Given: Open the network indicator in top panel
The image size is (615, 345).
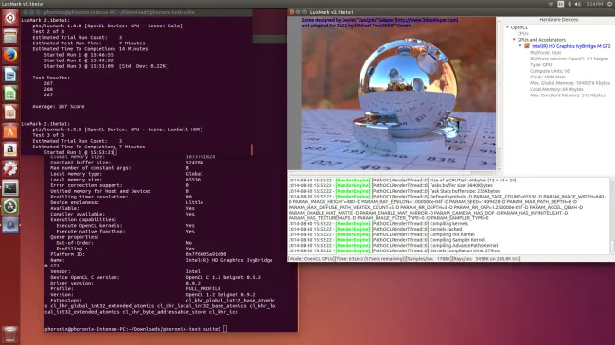Looking at the screenshot, I should click(x=551, y=4).
